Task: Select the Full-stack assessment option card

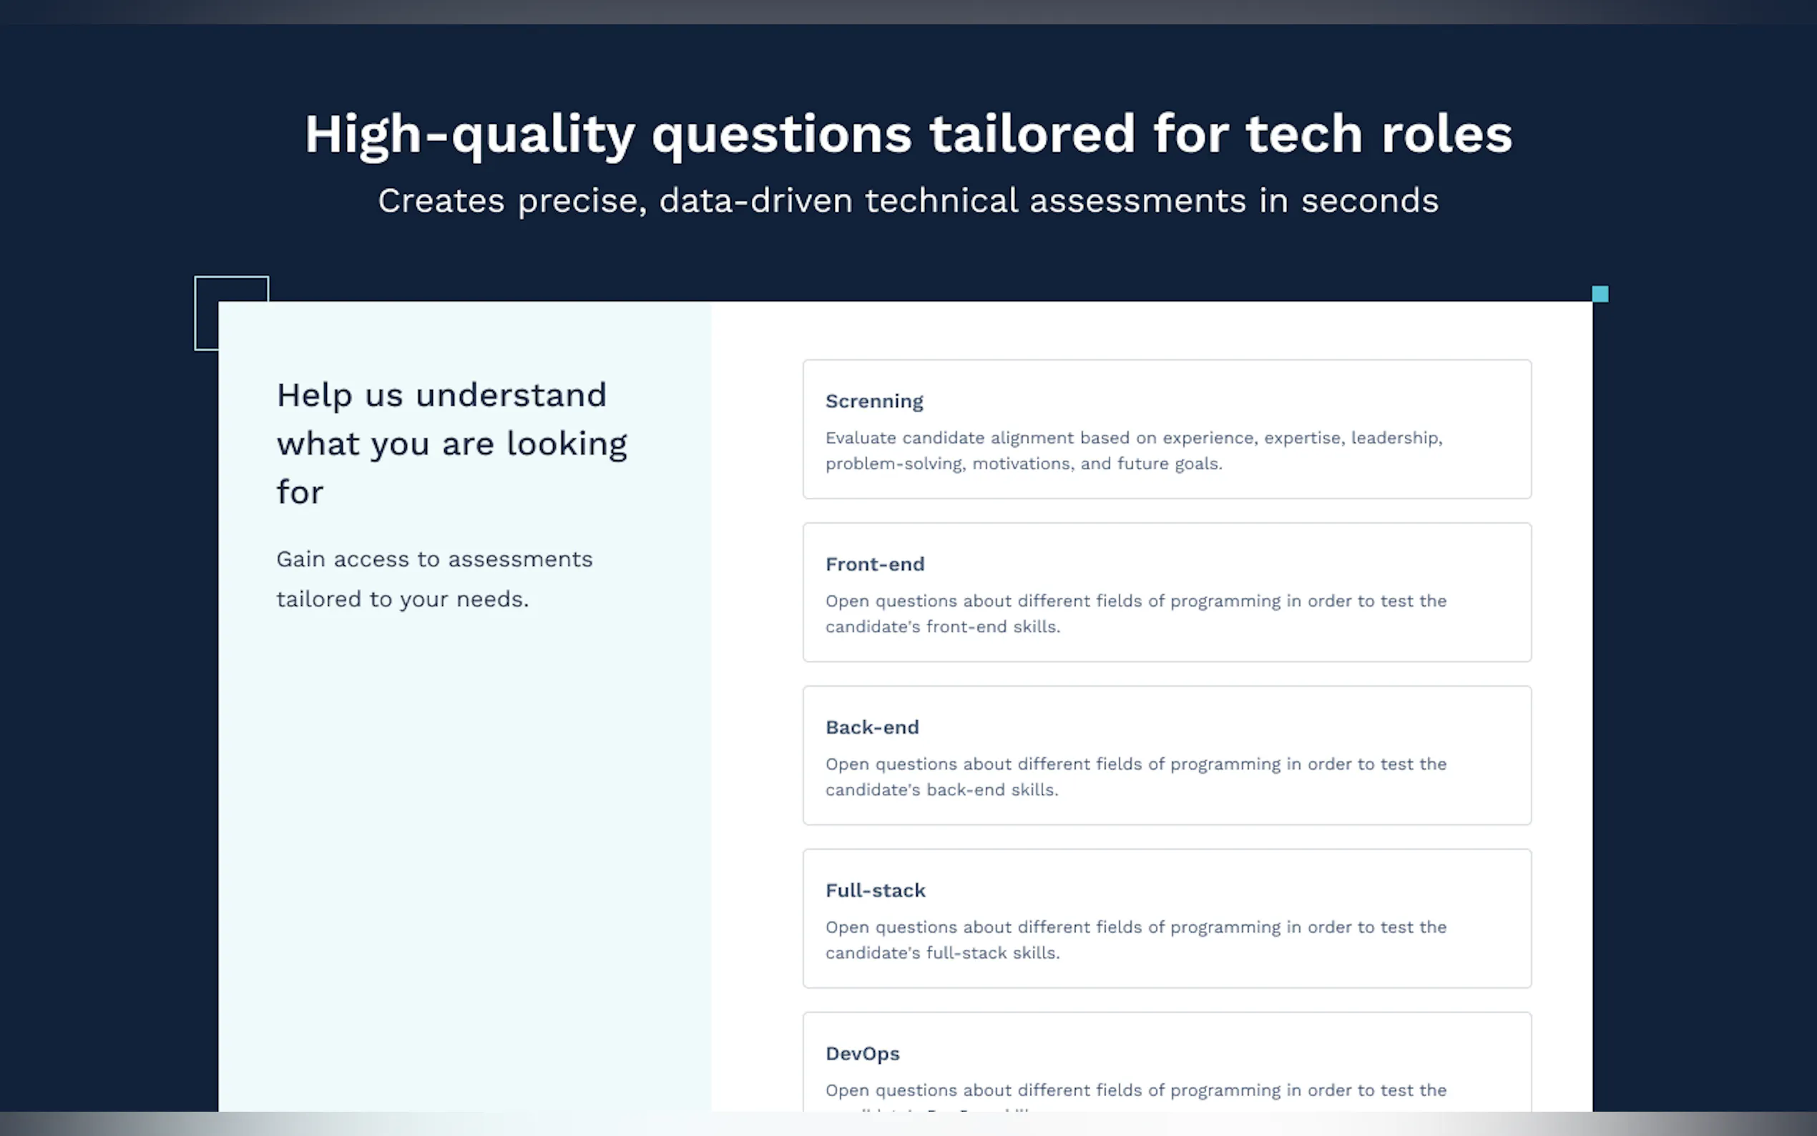Action: (1167, 918)
